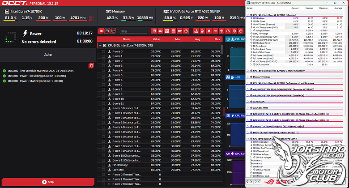Sort OCCT table by Value column
Screen dimensions: 349x188
click(156, 39)
